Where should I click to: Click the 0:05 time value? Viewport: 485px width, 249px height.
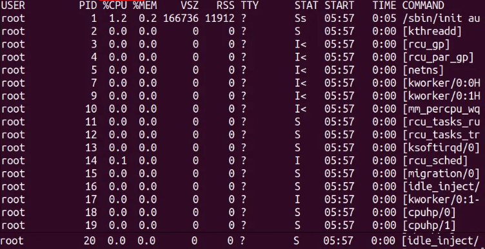(384, 19)
